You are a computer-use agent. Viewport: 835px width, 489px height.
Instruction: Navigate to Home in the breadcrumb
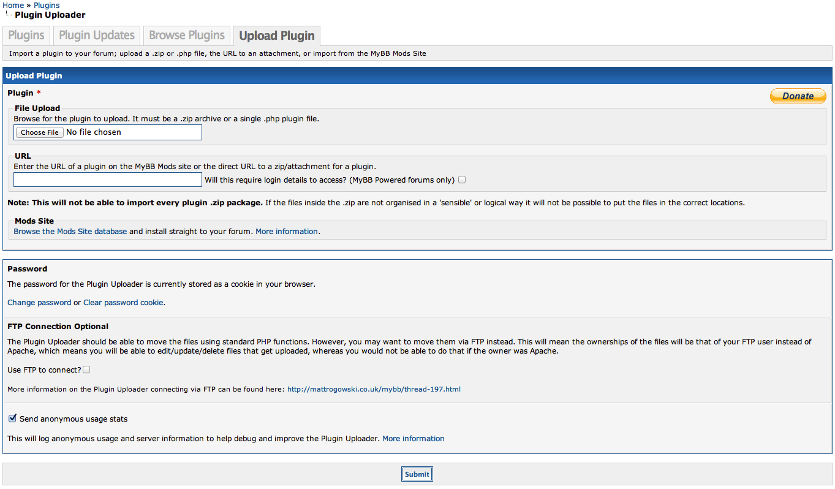point(13,6)
